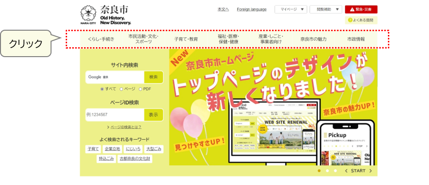Open the くらし・手続き menu item
The image size is (429, 185).
tap(101, 39)
